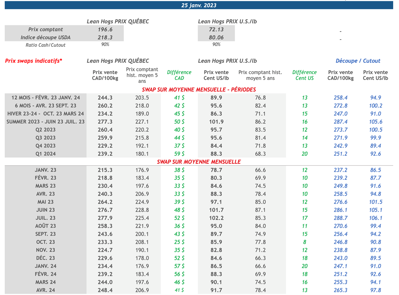This screenshot has width=399, height=295.
Task: Click the red "Prix swaps indicatifs*" heading
Action: [34, 61]
